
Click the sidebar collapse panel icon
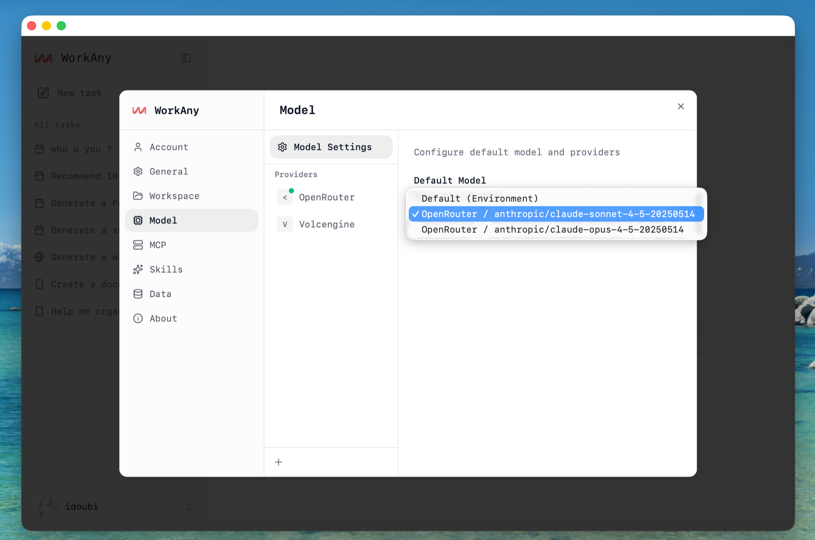tap(186, 58)
